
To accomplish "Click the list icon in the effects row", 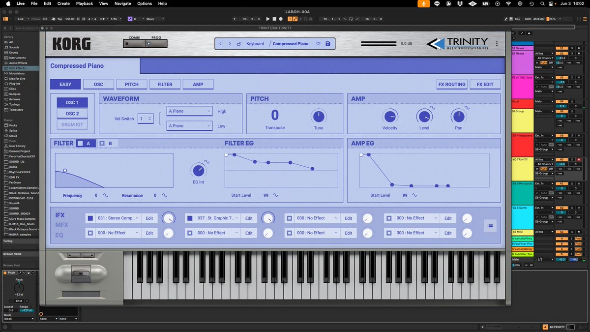I will point(490,225).
